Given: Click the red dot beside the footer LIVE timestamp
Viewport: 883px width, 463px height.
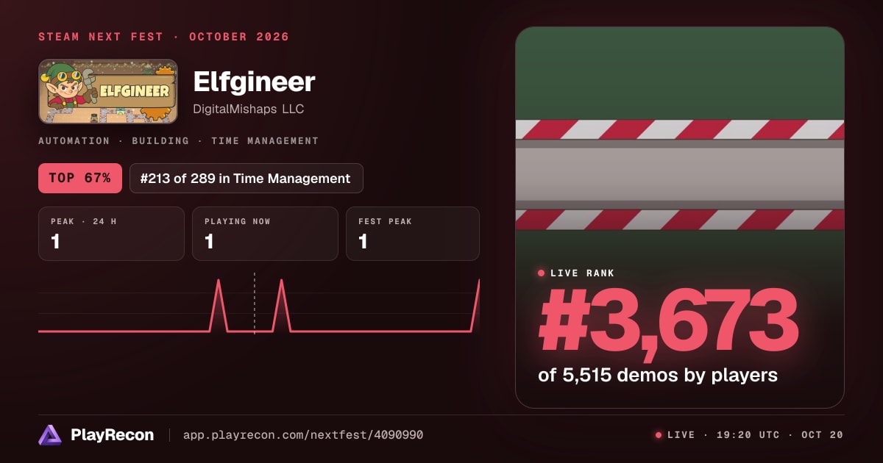Looking at the screenshot, I should (x=659, y=435).
